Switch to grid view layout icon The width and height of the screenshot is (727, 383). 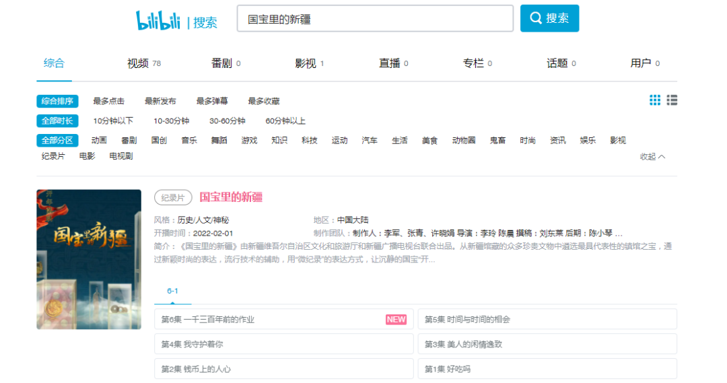click(655, 100)
